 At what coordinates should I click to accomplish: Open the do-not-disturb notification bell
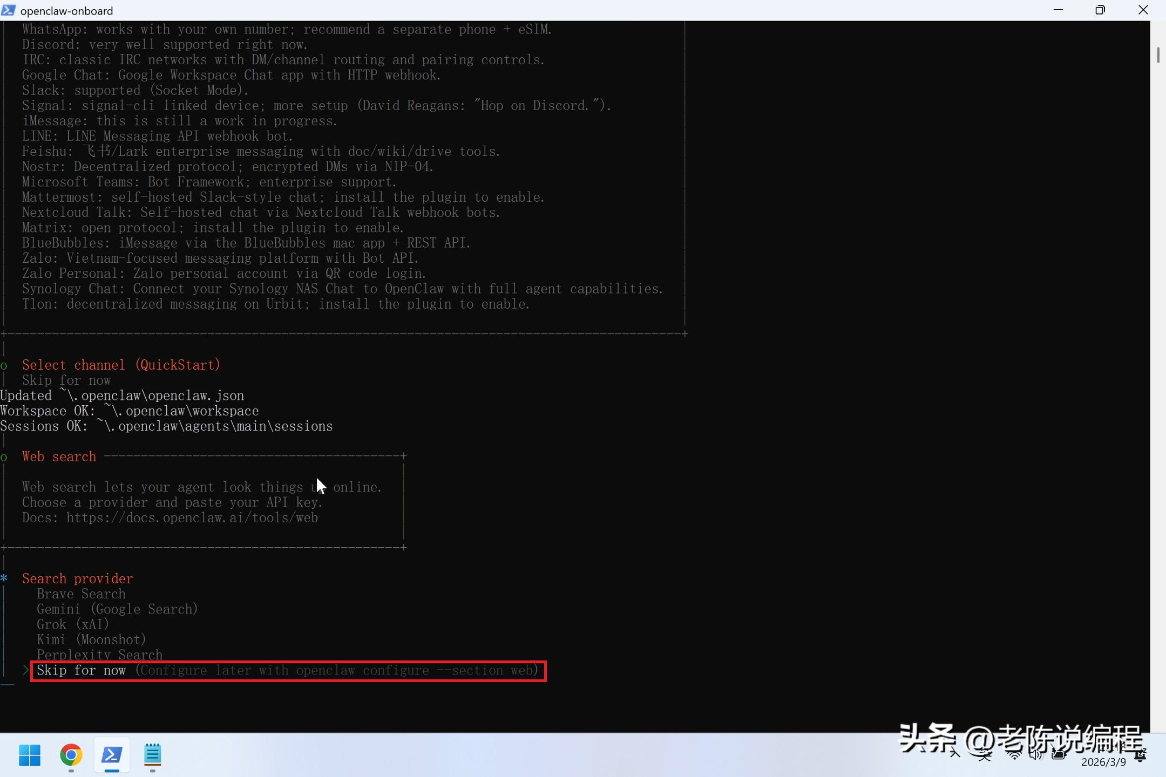tap(1141, 755)
